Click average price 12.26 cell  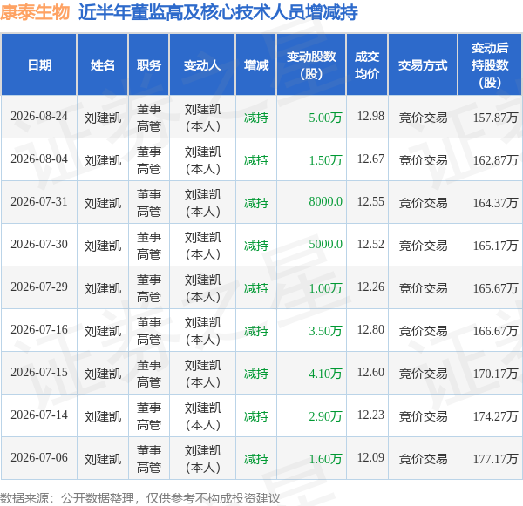pos(370,287)
